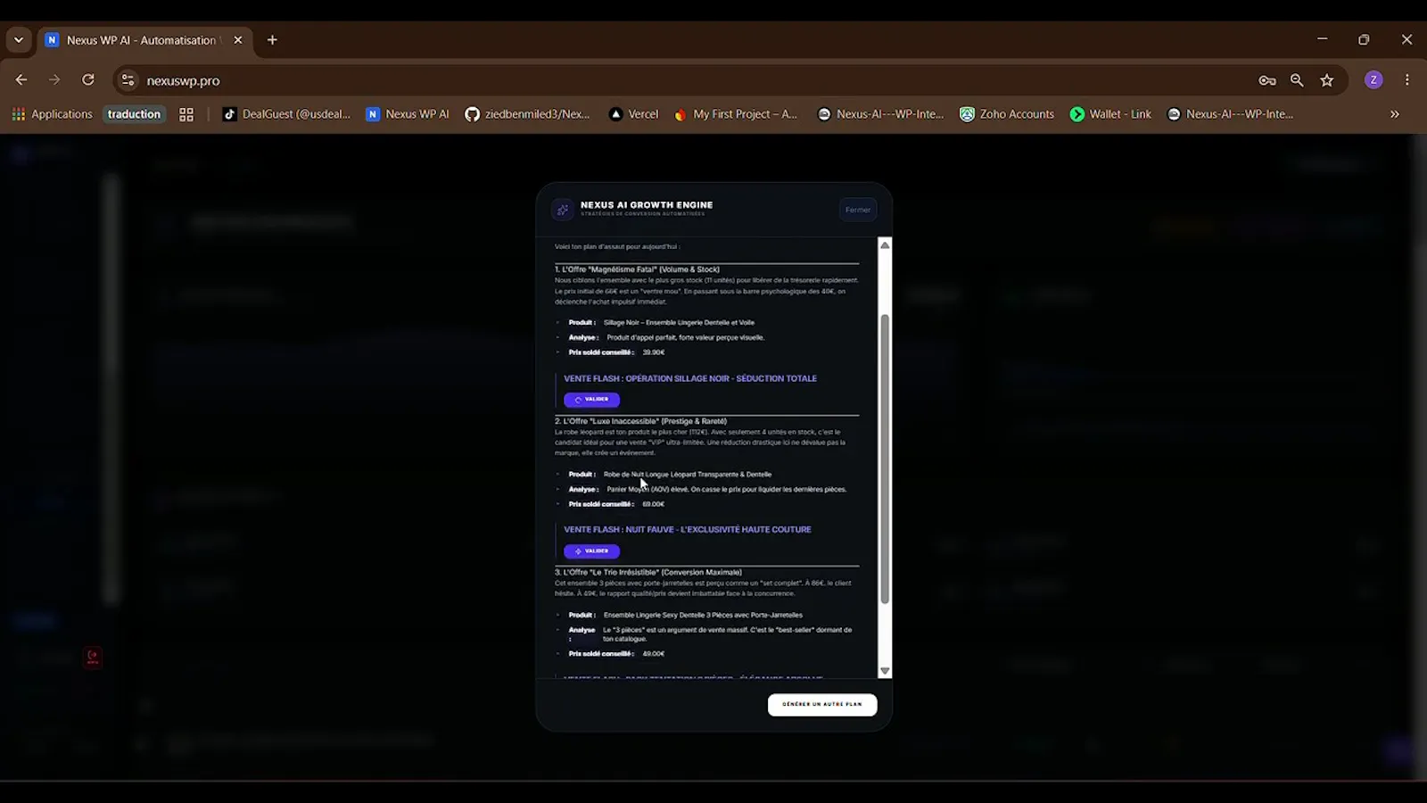Select the heading L'Offre "Magnétisme Fatal"
This screenshot has height=803, width=1427.
point(637,269)
